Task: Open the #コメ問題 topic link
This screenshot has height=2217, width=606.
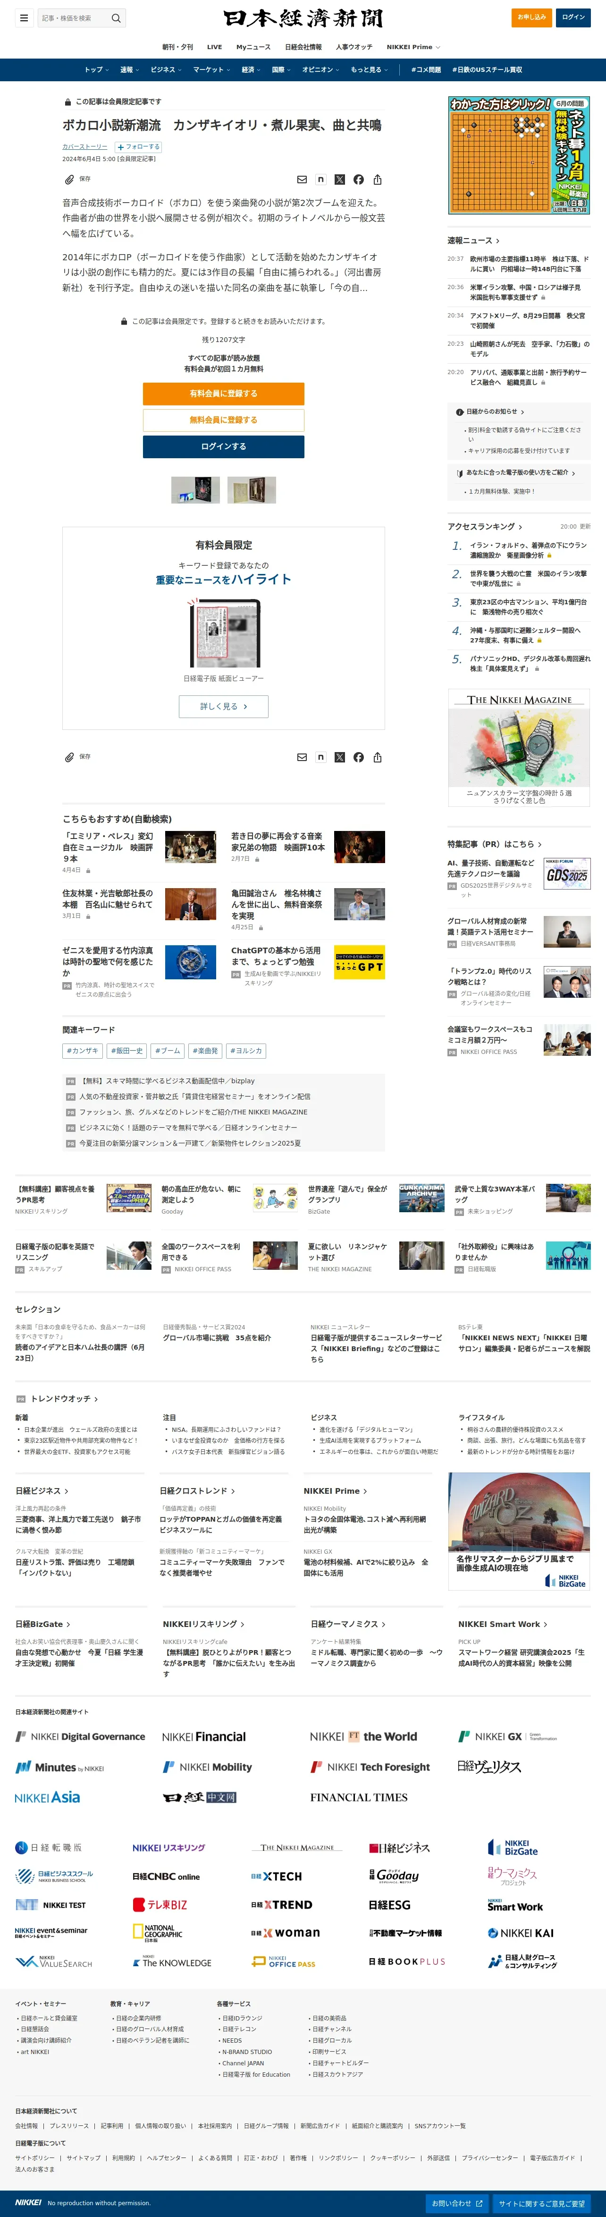Action: pyautogui.click(x=426, y=70)
